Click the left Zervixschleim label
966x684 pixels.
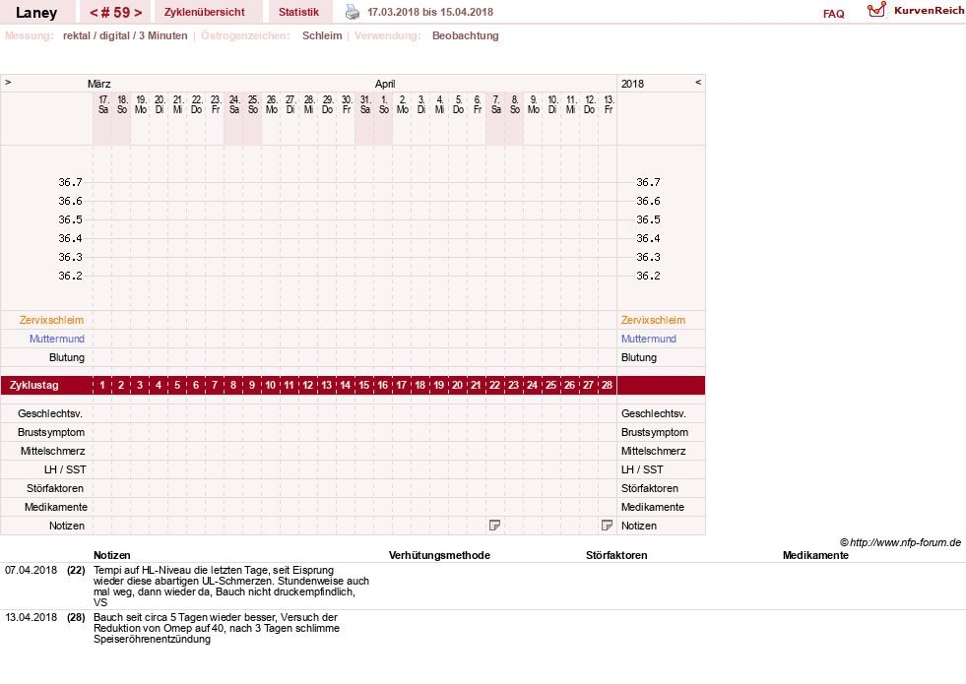click(x=52, y=320)
